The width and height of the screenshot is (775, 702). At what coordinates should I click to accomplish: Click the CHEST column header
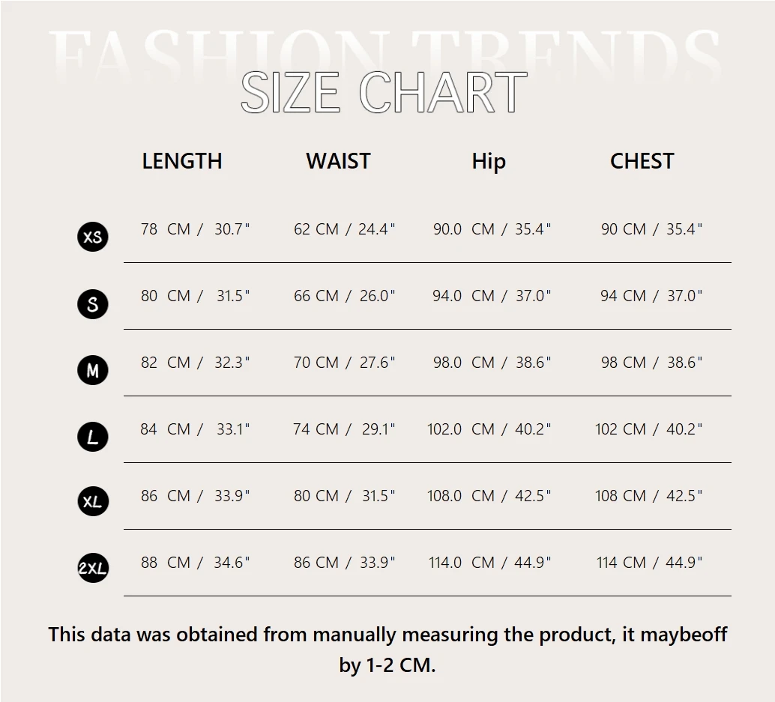pos(642,161)
